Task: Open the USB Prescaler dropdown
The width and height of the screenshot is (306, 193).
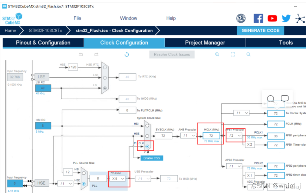Action: (x=143, y=179)
